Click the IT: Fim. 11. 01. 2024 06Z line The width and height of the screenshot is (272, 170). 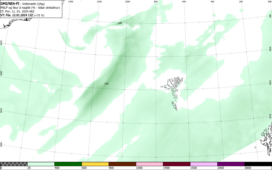[17, 11]
